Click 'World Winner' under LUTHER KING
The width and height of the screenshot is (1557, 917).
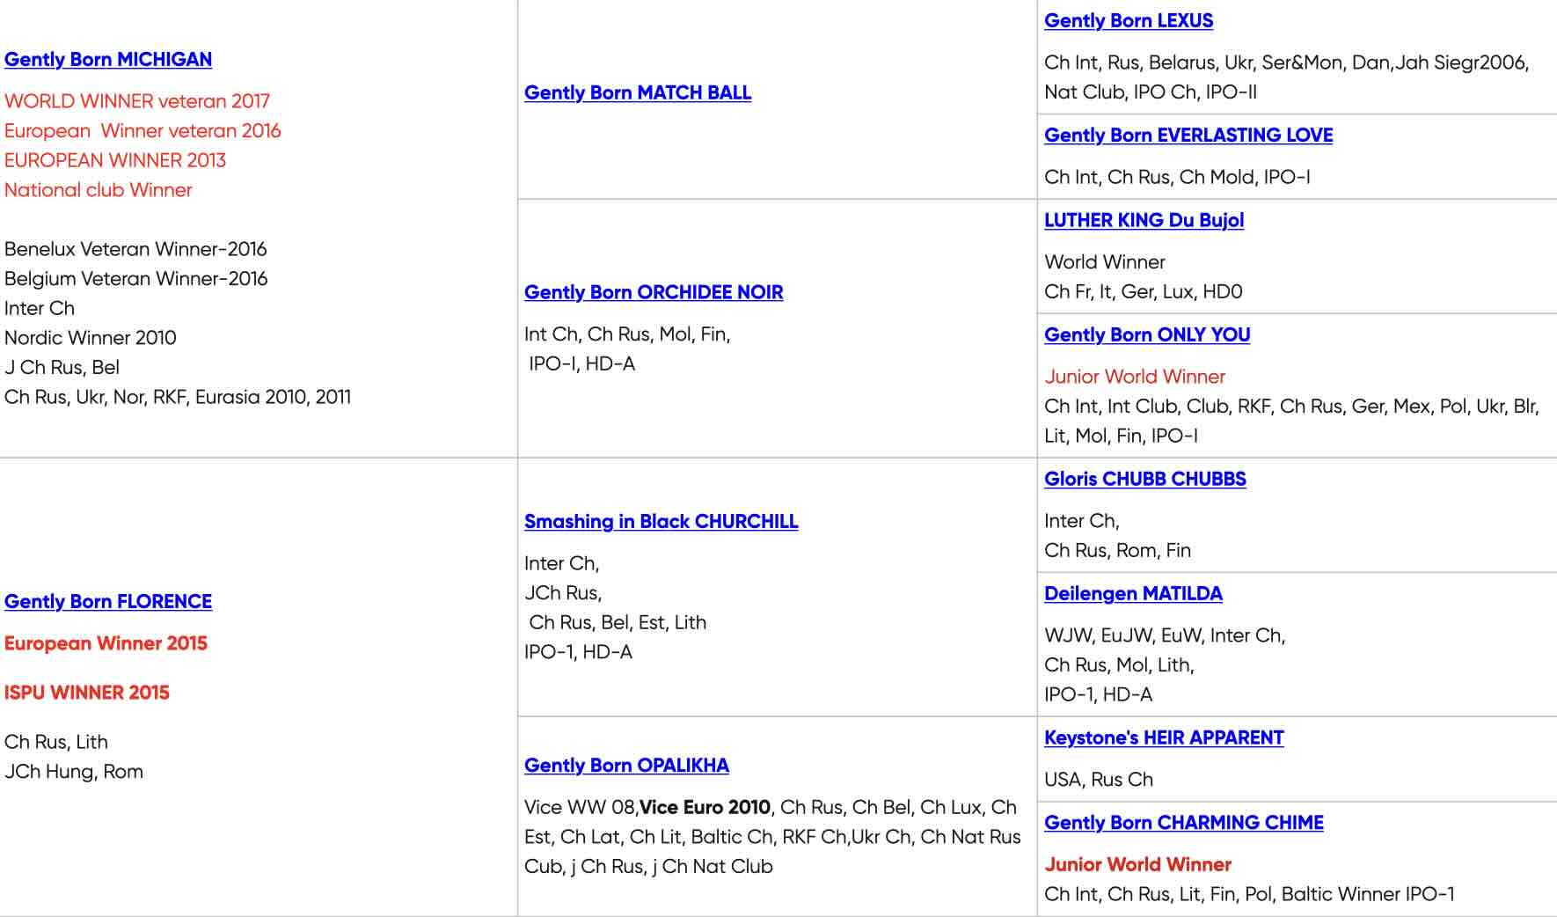[1105, 262]
